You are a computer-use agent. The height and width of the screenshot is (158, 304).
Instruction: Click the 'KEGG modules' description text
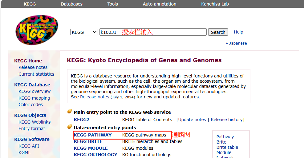138,148
